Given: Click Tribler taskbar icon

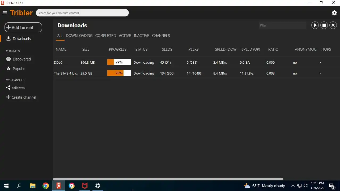Looking at the screenshot, I should (x=58, y=186).
